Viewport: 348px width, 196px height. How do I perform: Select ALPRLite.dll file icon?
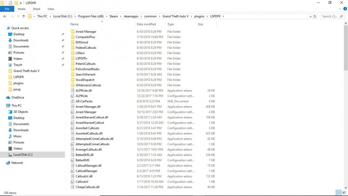coord(73,91)
